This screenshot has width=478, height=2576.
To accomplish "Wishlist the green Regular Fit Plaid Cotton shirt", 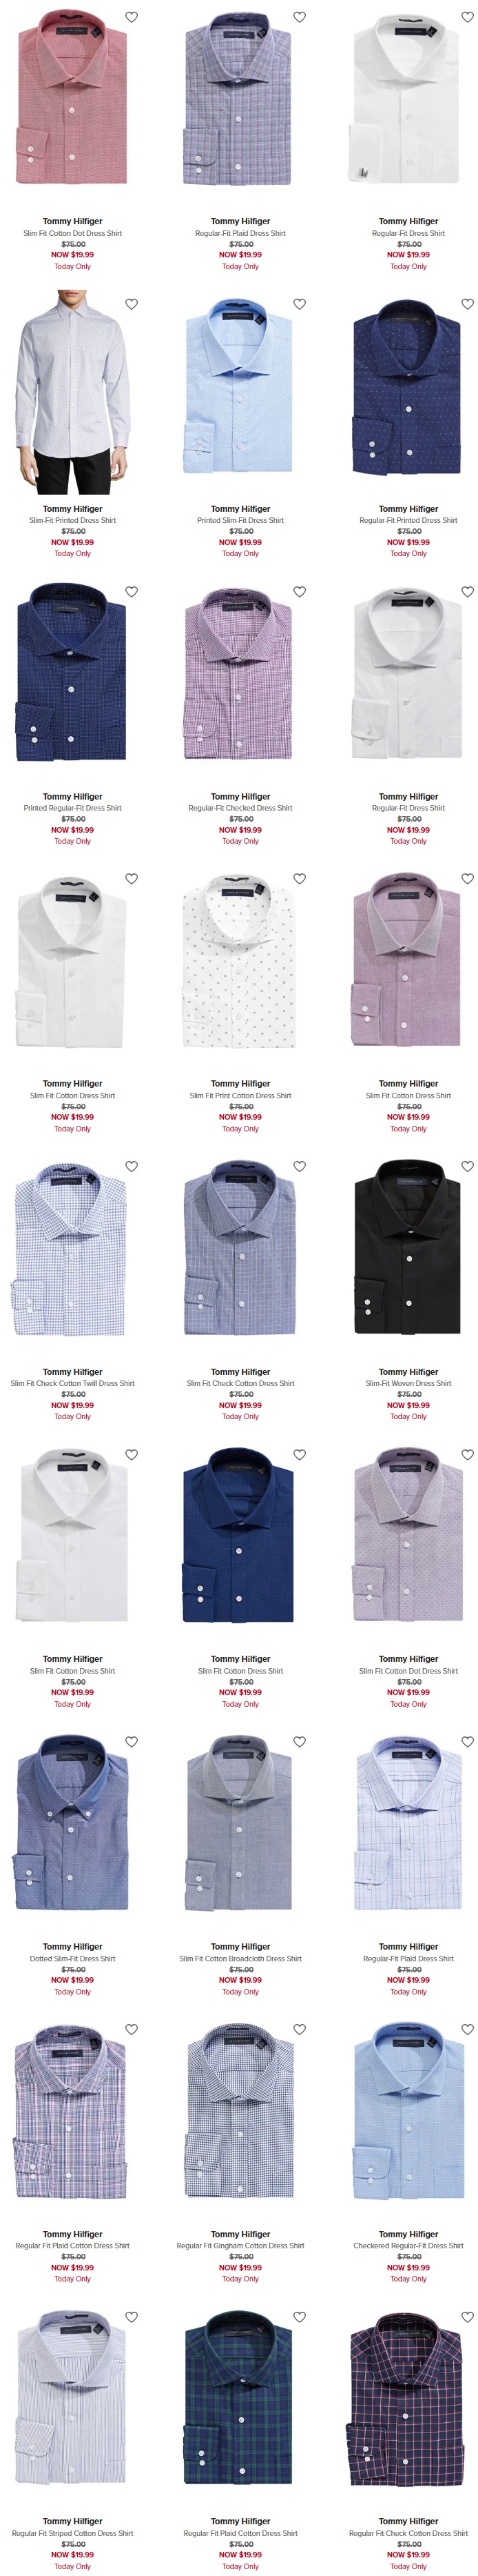I will 300,2317.
